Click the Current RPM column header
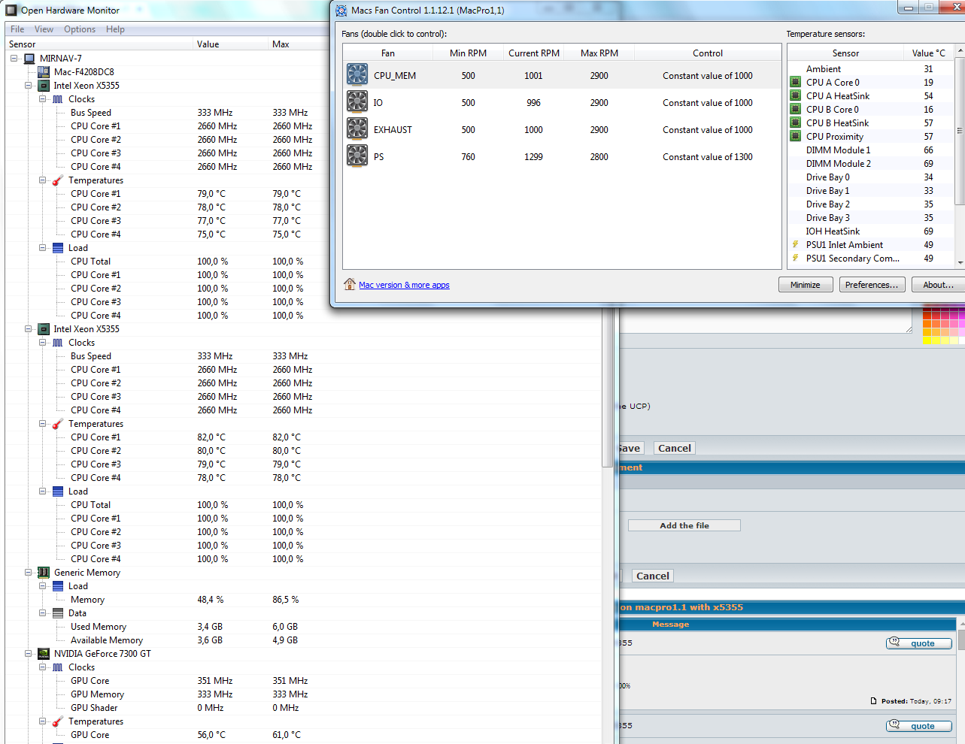The width and height of the screenshot is (965, 744). (534, 53)
